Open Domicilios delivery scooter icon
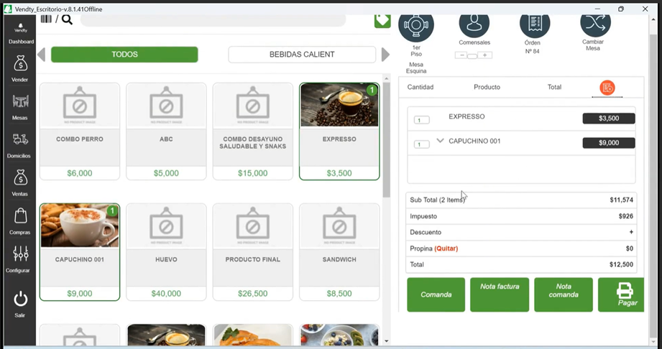Screen dimensions: 662x349 (x=20, y=139)
